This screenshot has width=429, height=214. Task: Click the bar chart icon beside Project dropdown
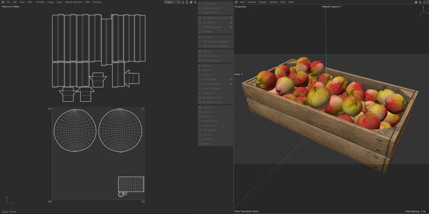pos(183,2)
